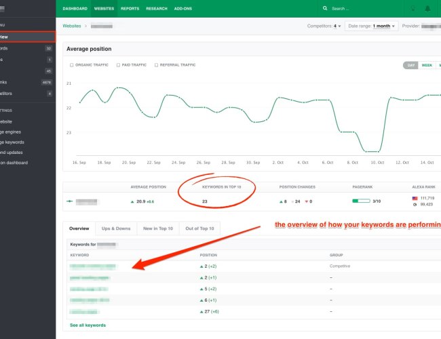Click the average position value 20.9
Screen dimensions: 441x339
pyautogui.click(x=141, y=201)
